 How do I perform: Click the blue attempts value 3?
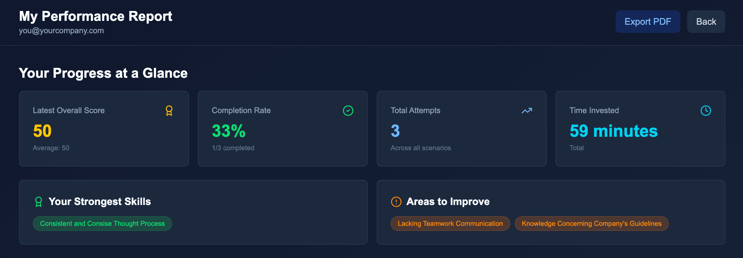(395, 131)
